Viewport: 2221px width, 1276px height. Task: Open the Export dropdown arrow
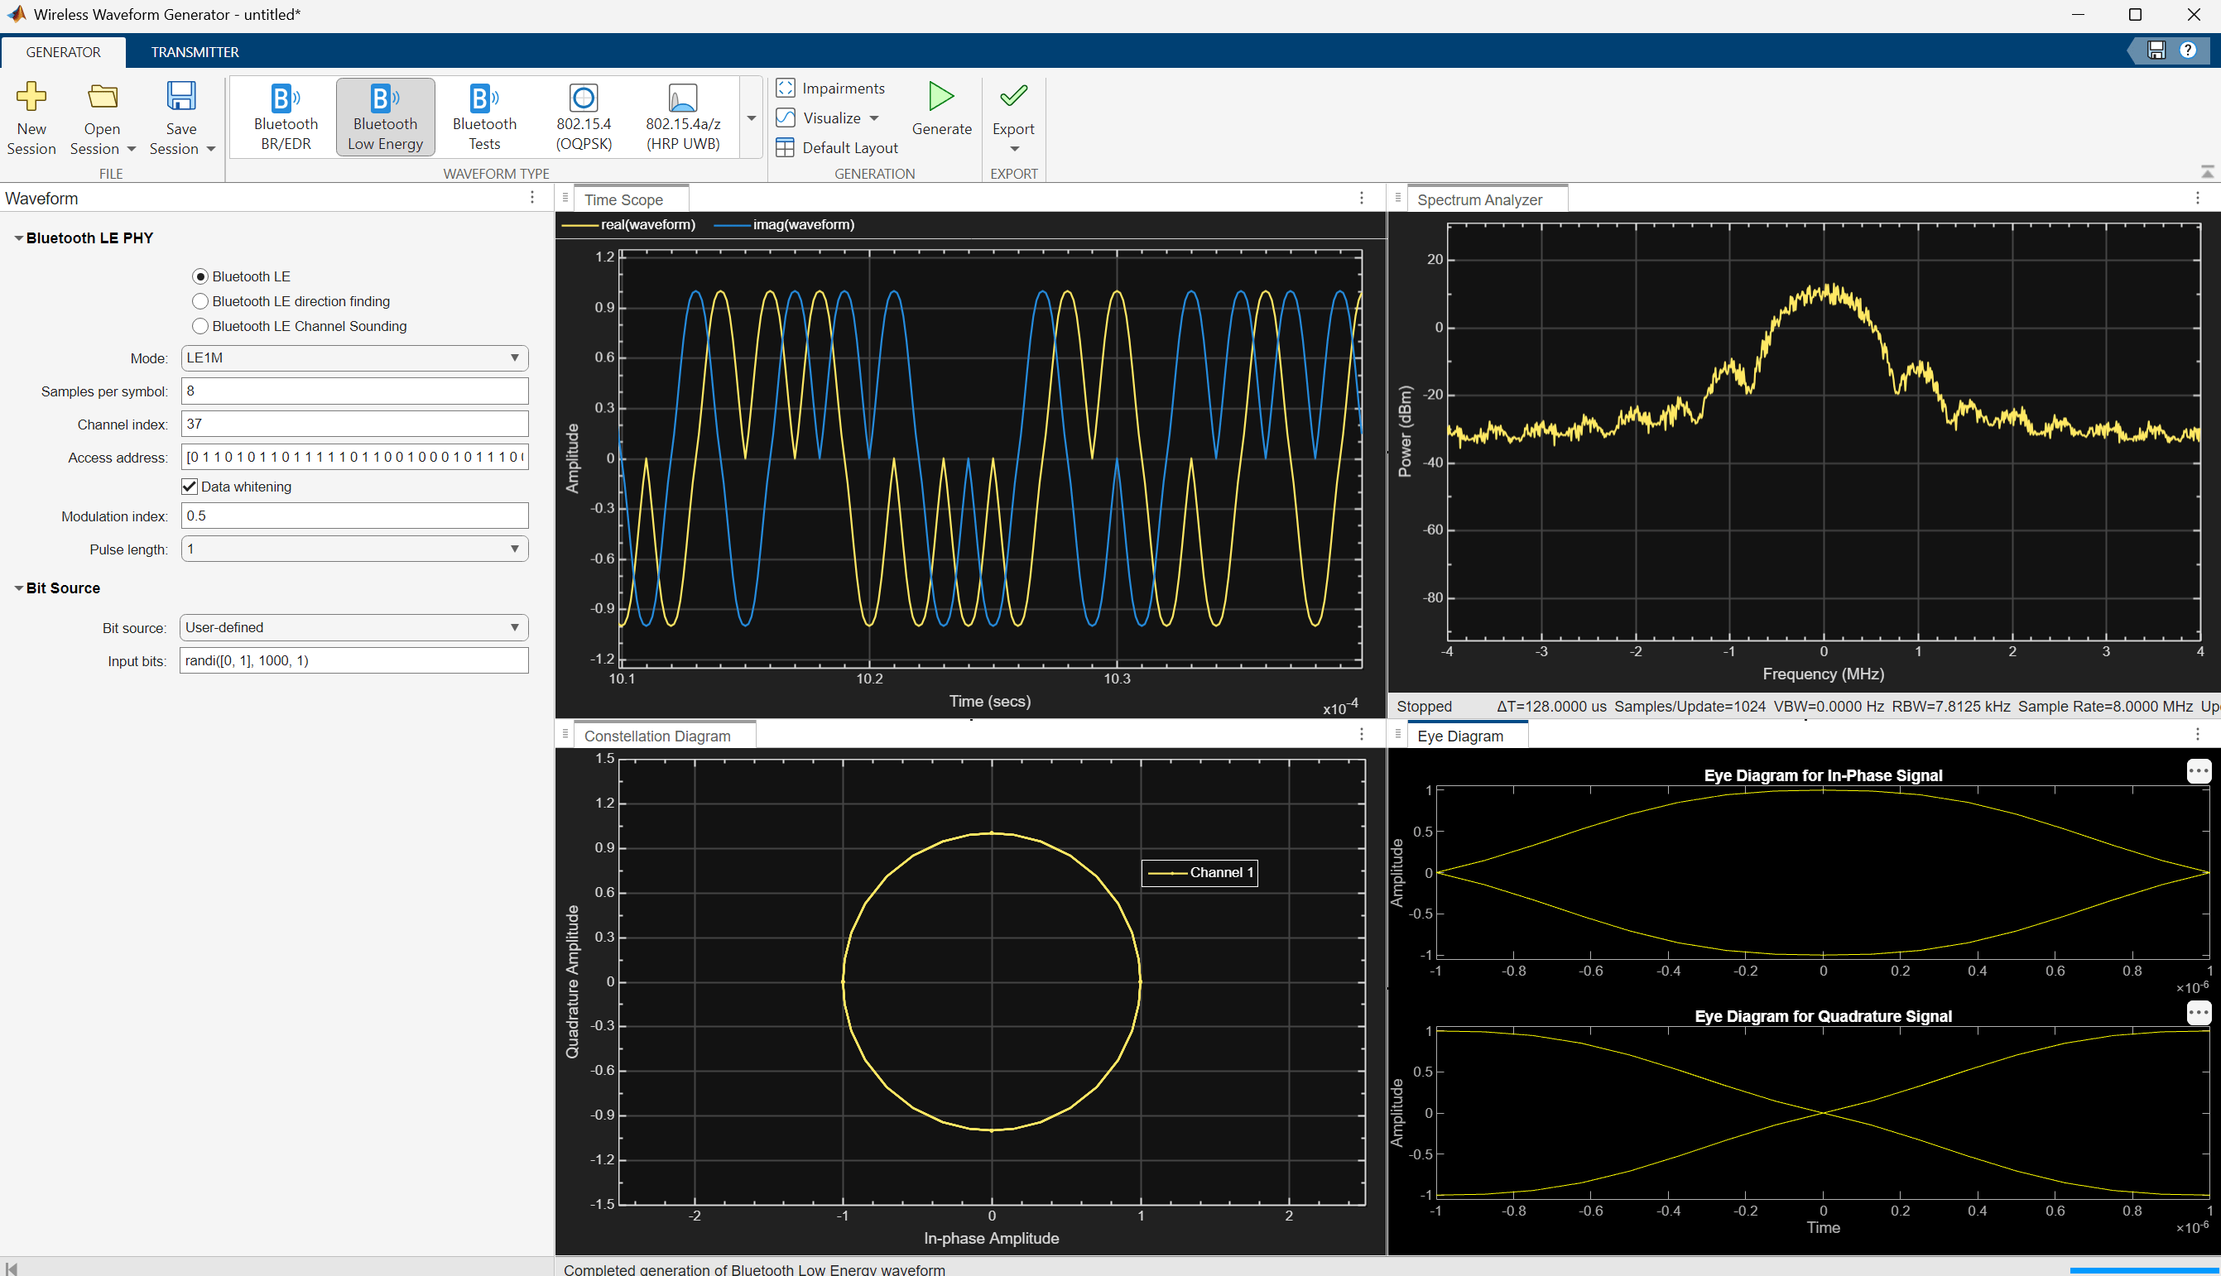(1014, 149)
